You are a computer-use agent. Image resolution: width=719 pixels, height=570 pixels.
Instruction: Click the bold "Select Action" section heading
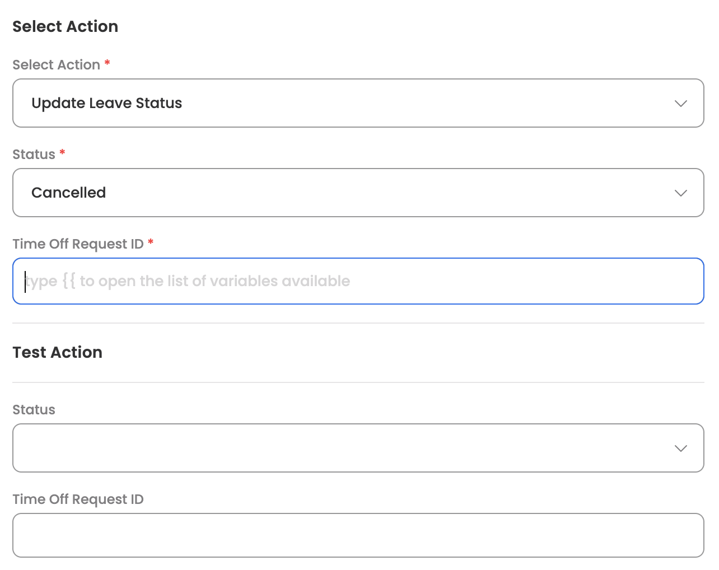pos(66,26)
